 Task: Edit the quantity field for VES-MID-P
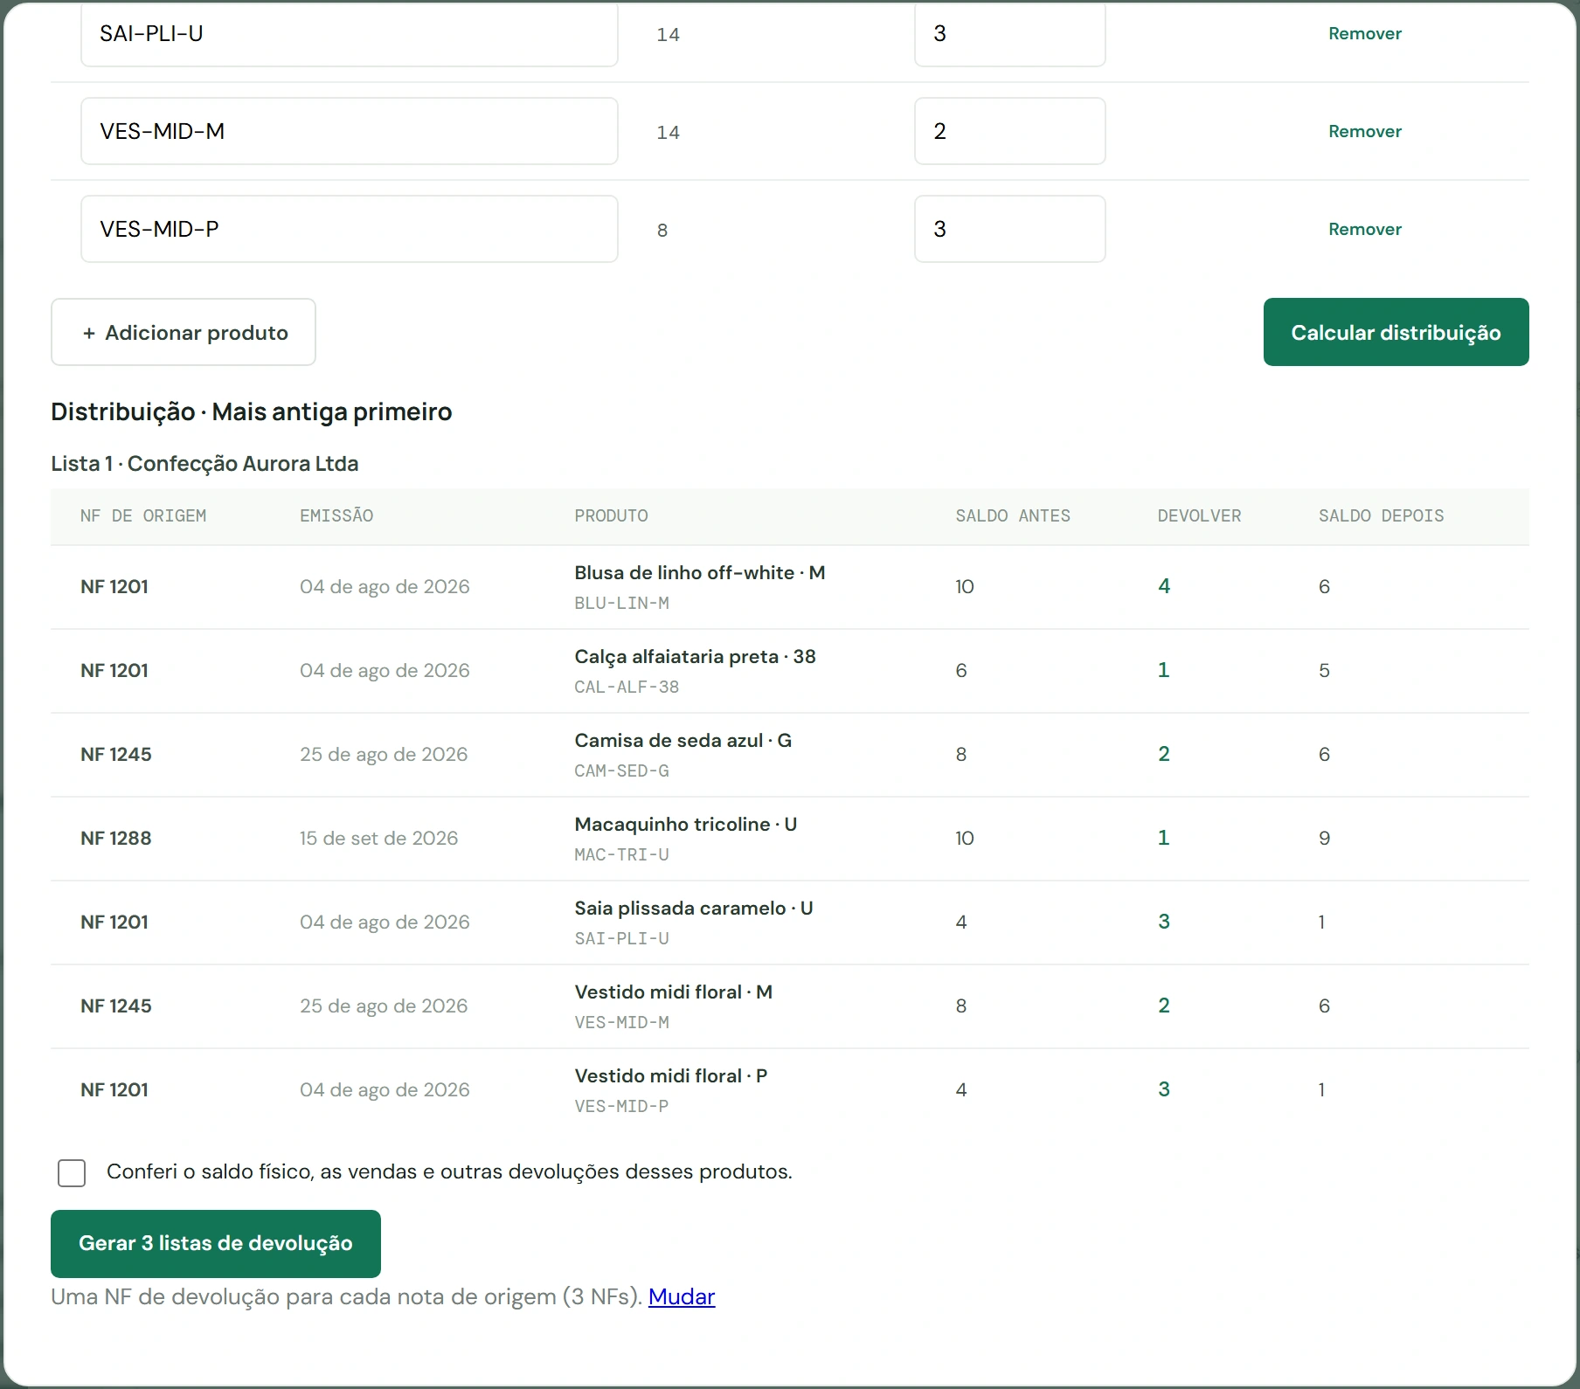1009,229
